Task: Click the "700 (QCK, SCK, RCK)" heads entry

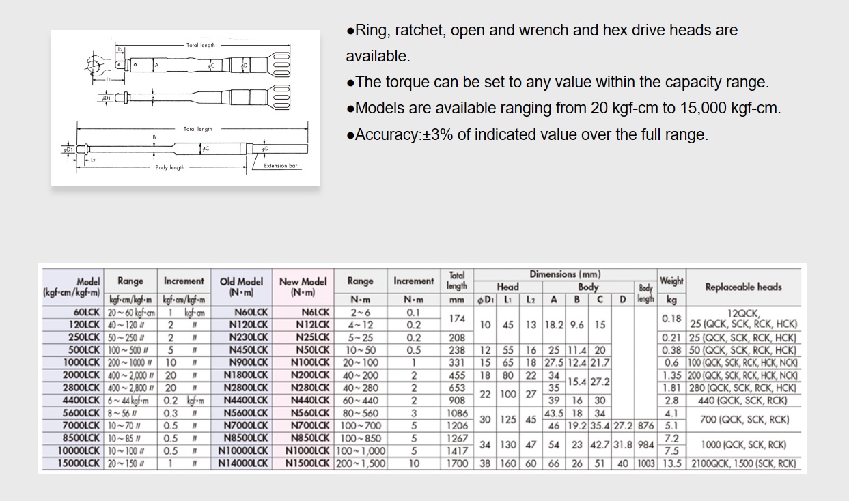Action: (743, 419)
